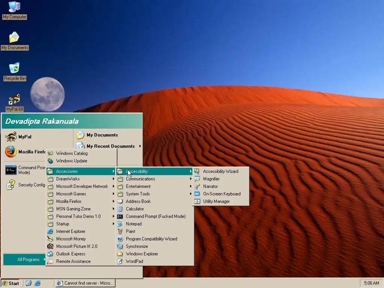Open the Communications submenu
The height and width of the screenshot is (288, 384).
pos(155,179)
